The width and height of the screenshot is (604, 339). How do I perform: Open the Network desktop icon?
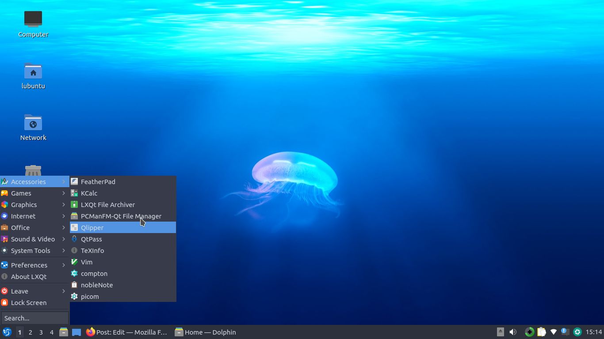click(33, 127)
